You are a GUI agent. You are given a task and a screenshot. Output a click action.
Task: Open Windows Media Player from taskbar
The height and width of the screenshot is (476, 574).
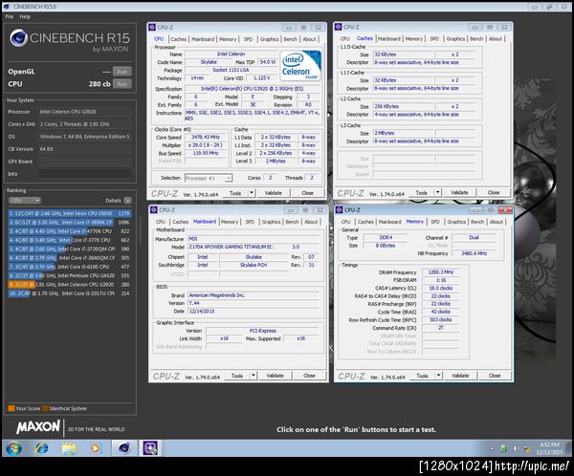96,448
